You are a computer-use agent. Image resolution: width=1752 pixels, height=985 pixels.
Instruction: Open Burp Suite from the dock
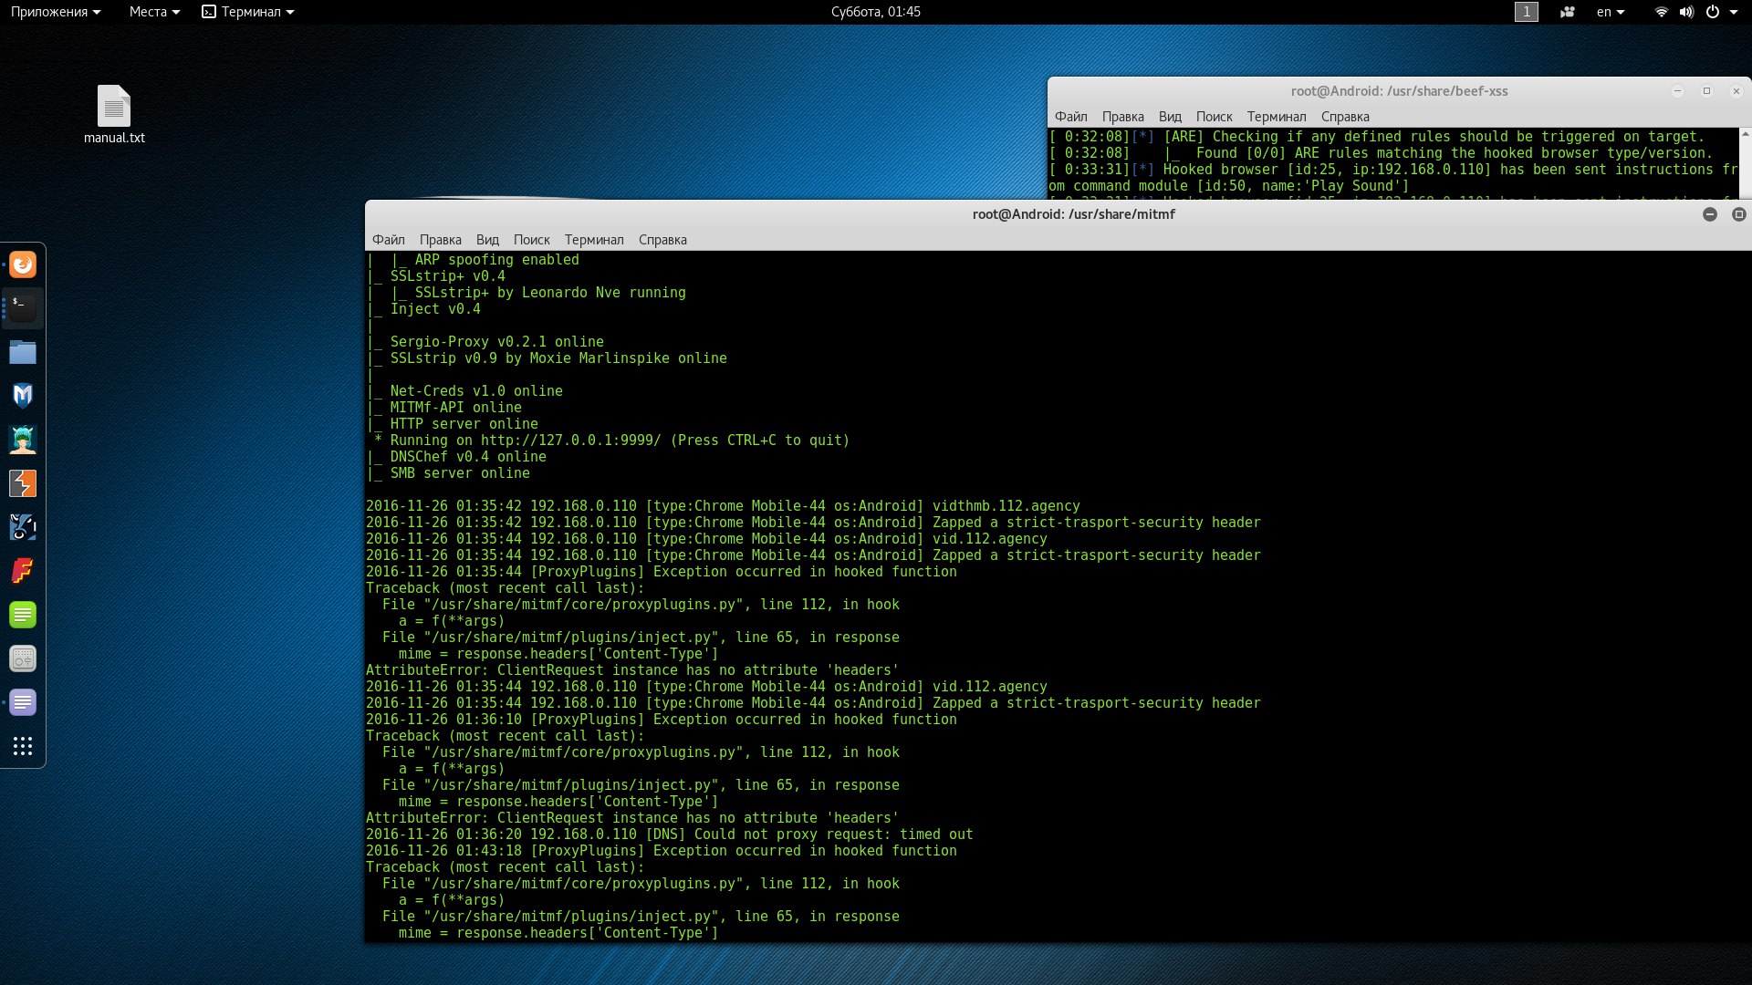tap(23, 483)
